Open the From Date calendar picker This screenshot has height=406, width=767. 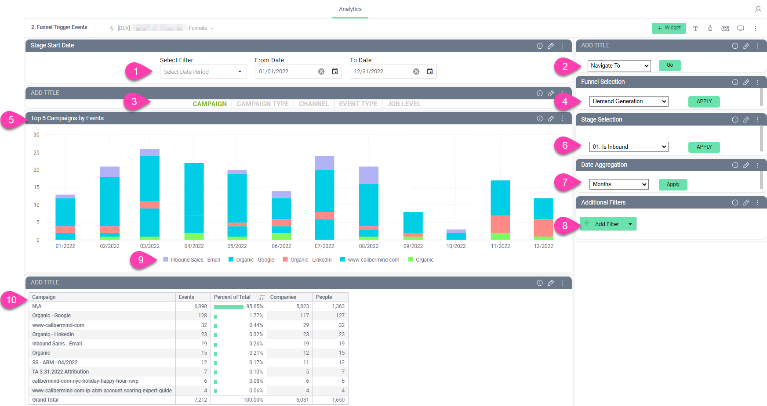coord(335,72)
